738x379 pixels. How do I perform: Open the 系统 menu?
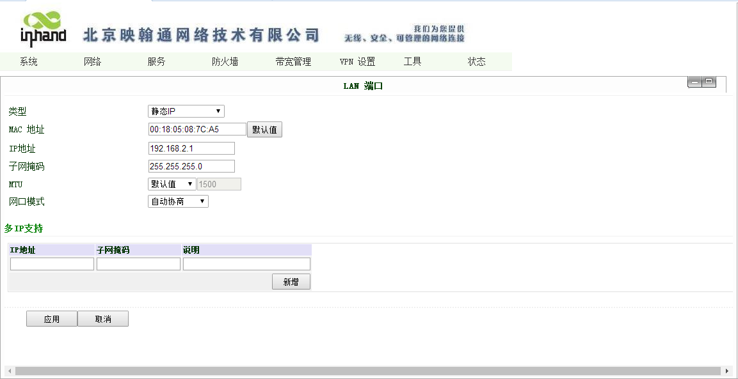(29, 62)
